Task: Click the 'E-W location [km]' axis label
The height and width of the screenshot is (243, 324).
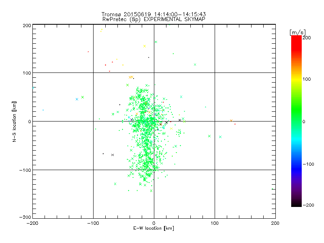Action: tap(153, 228)
